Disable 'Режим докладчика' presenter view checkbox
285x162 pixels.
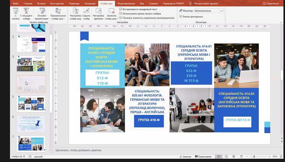(181, 16)
